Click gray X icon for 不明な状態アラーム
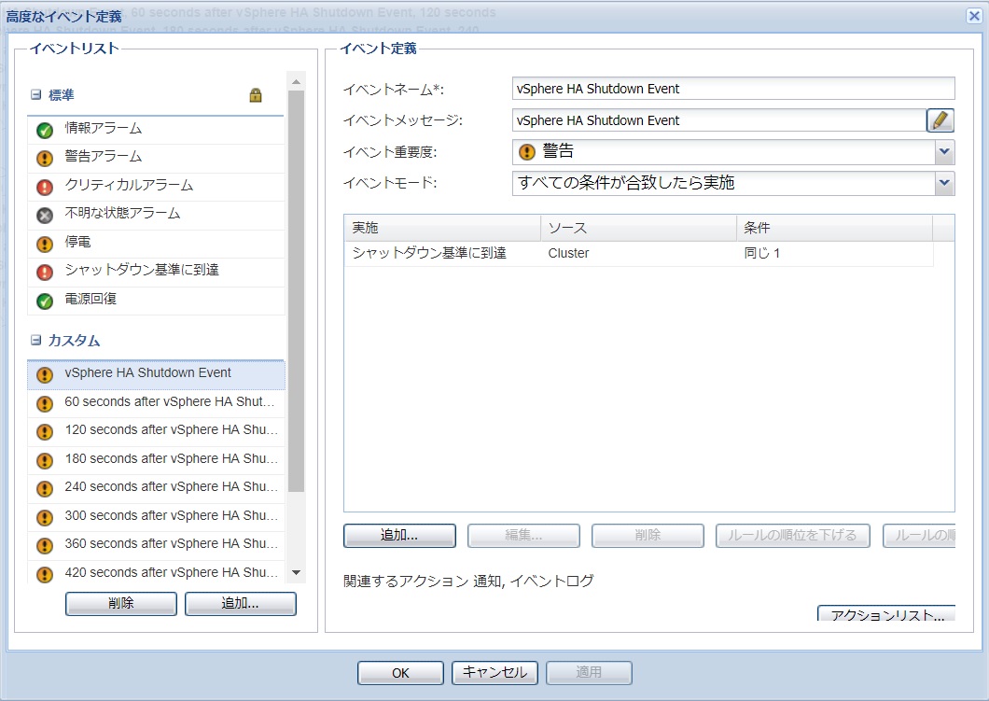 click(x=44, y=215)
